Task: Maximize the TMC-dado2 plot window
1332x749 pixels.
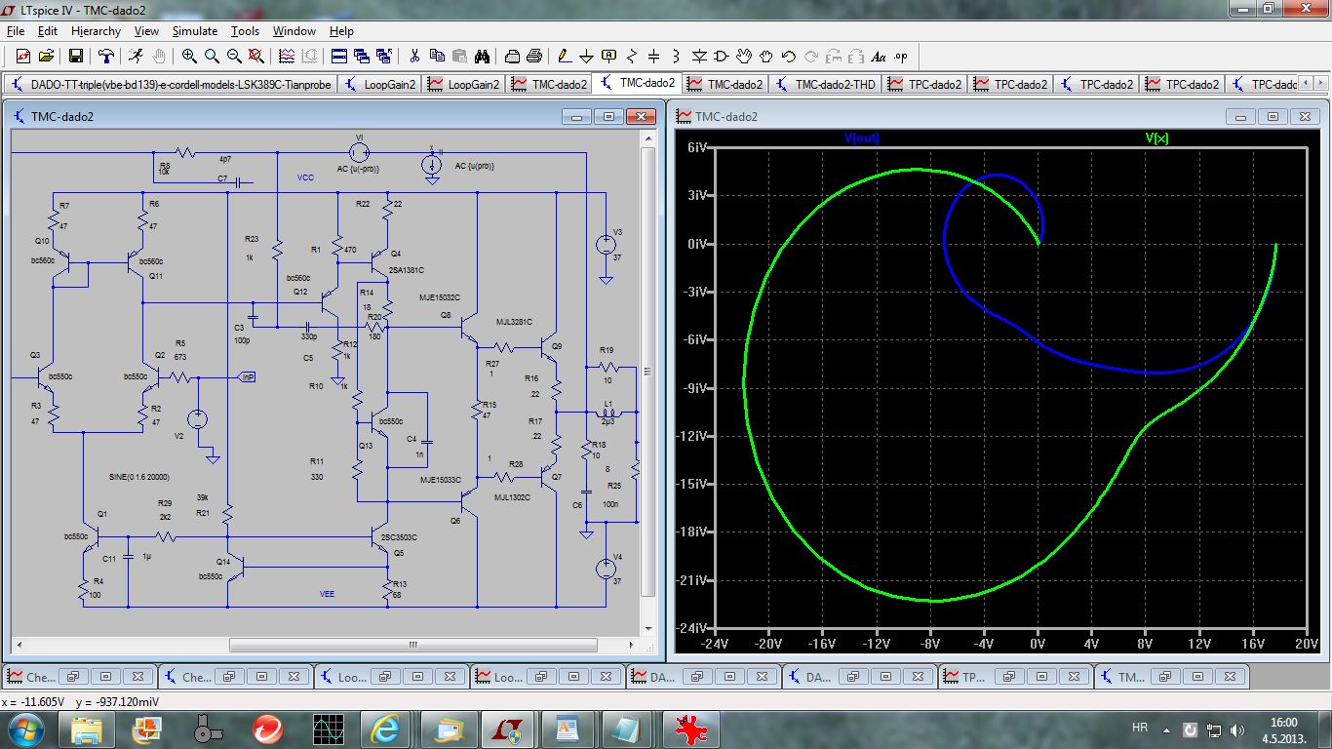Action: 1273,116
